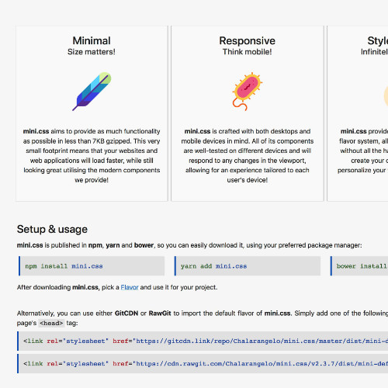Click the inline <head> code tag
This screenshot has width=388, height=388.
pyautogui.click(x=51, y=323)
